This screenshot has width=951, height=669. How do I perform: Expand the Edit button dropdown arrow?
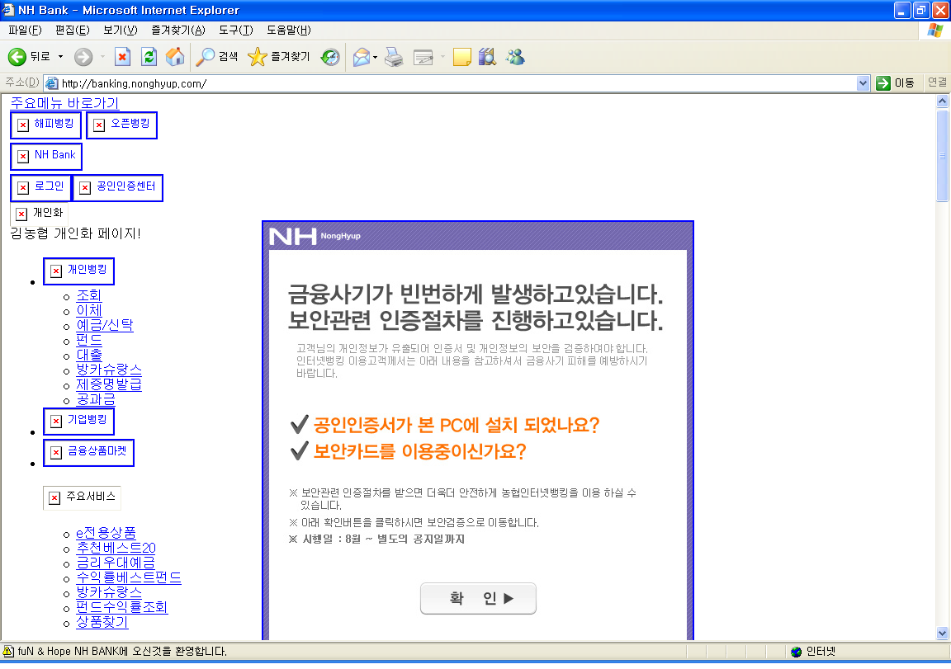(x=442, y=57)
